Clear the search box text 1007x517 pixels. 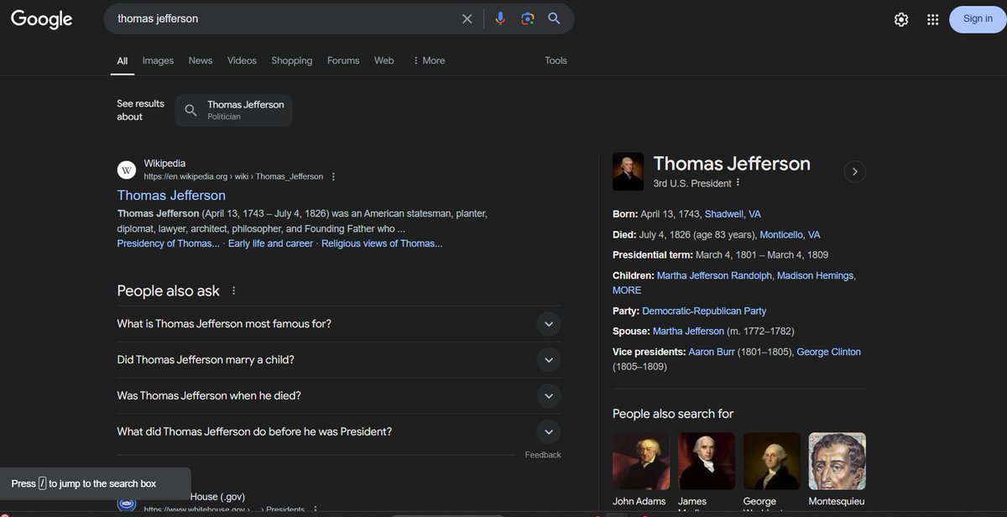467,18
